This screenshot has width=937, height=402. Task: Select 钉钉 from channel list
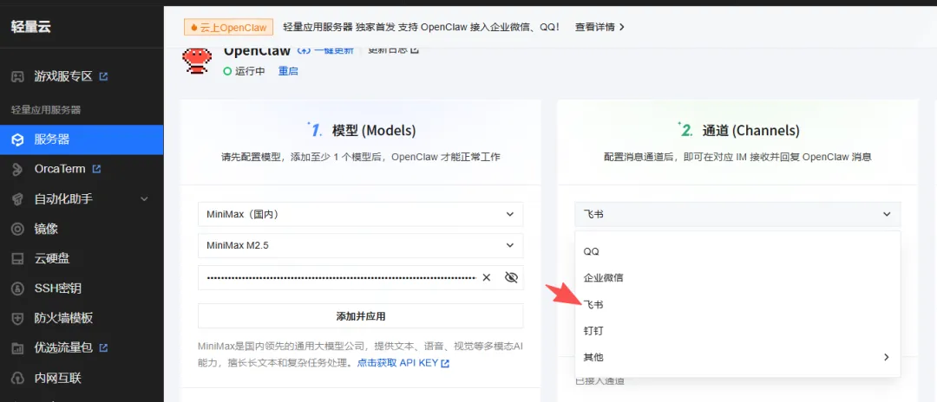pos(737,330)
